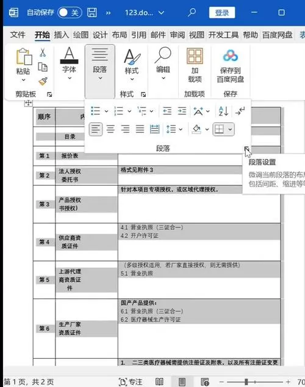Viewport: 305px width, 387px height.
Task: Click the Format Painter brush icon
Action: pyautogui.click(x=43, y=81)
